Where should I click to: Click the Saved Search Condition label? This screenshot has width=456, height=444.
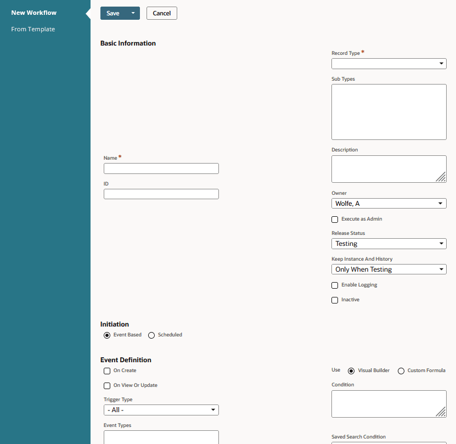(x=358, y=437)
